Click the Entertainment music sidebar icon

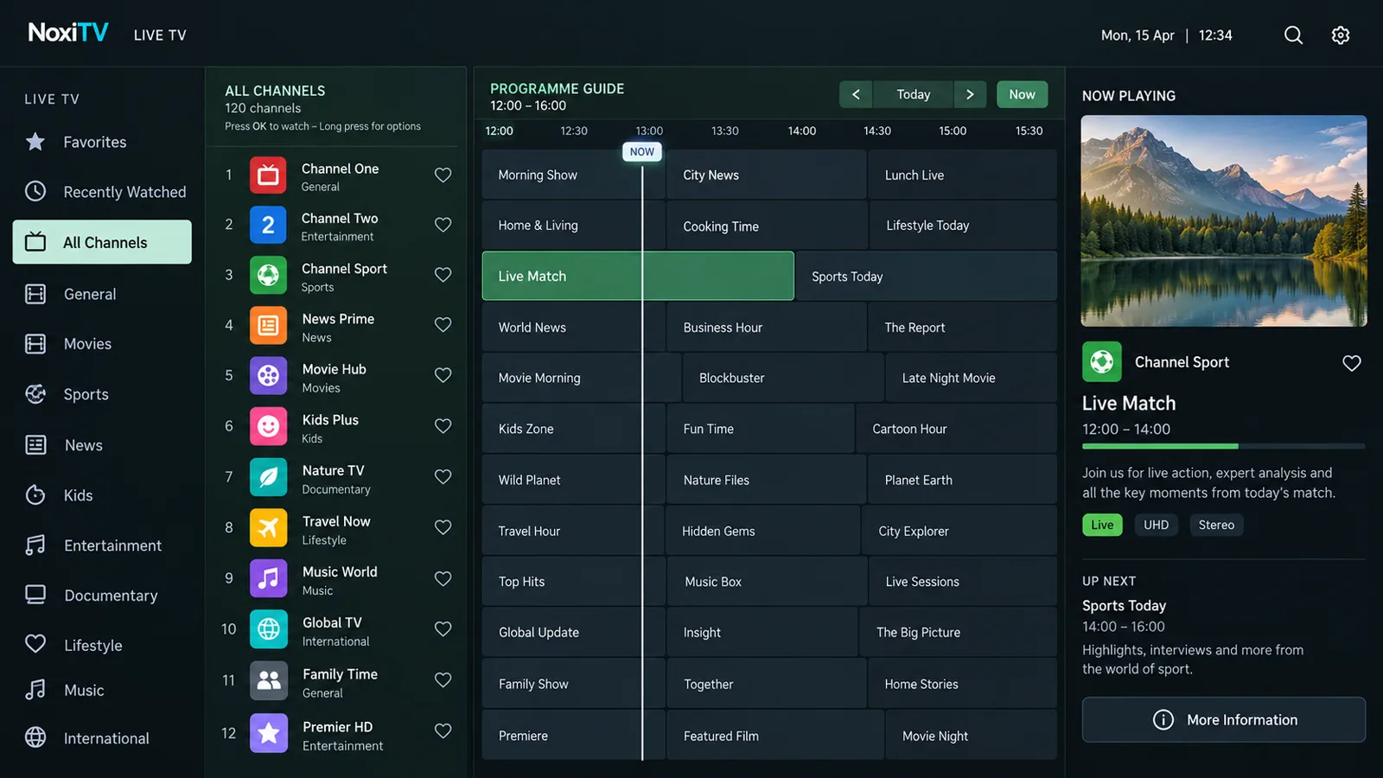pos(35,545)
